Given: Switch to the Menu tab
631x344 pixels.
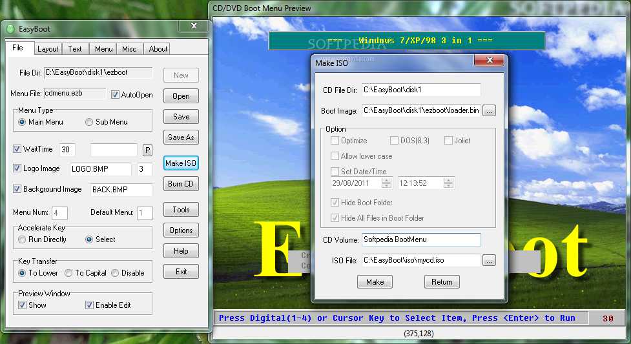Looking at the screenshot, I should 103,49.
